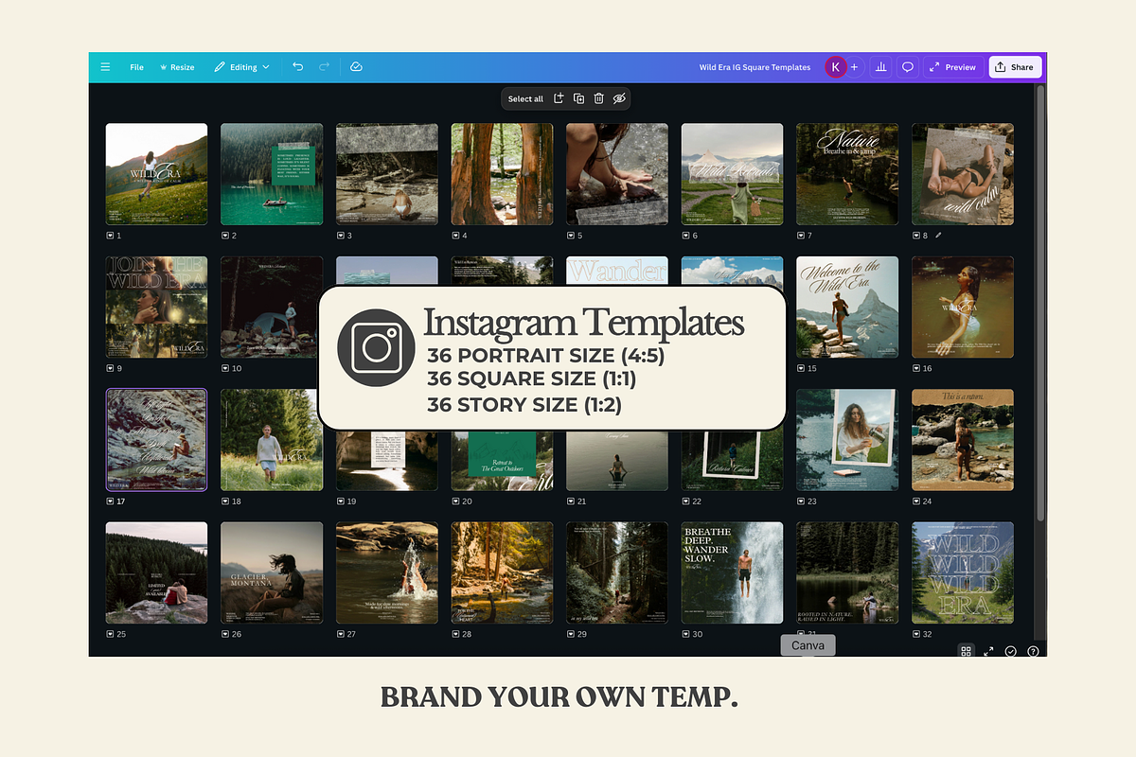The width and height of the screenshot is (1136, 757).
Task: Click the page 32 notes icon
Action: pyautogui.click(x=916, y=634)
